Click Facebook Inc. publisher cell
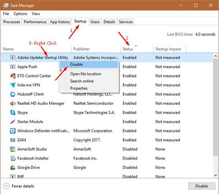 click(x=85, y=158)
